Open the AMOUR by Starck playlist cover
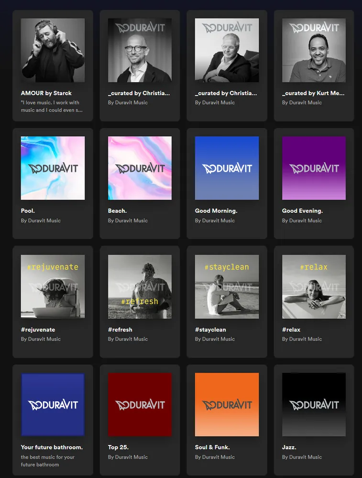 coord(53,50)
